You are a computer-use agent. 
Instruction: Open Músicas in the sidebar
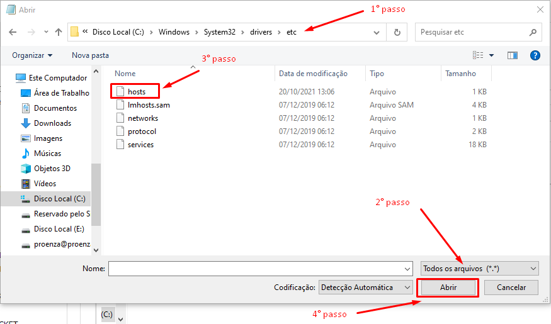click(x=41, y=154)
